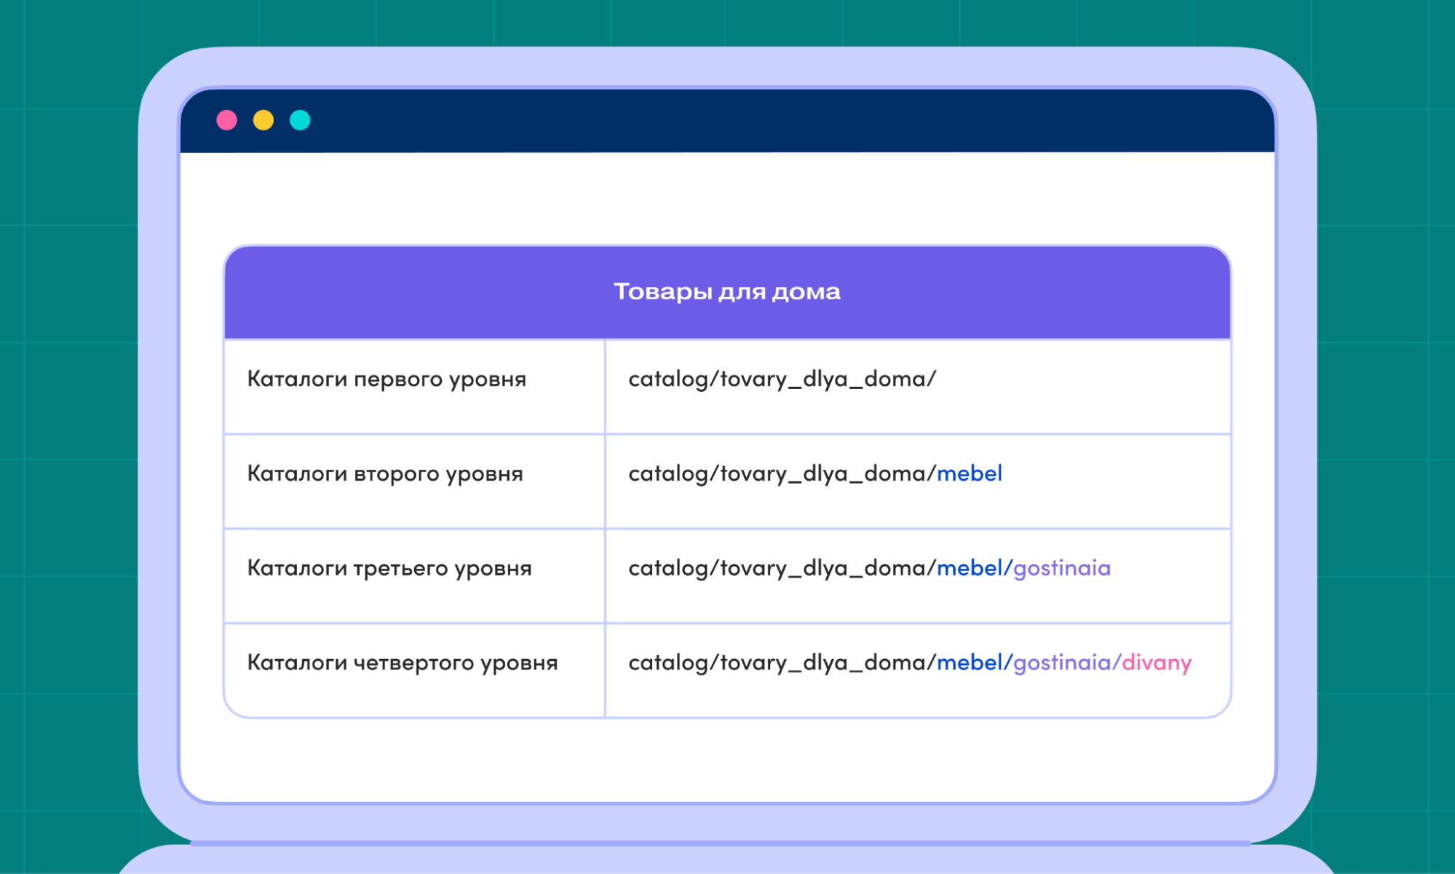Select the "Каталоги четвертого уровня" cell

403,663
